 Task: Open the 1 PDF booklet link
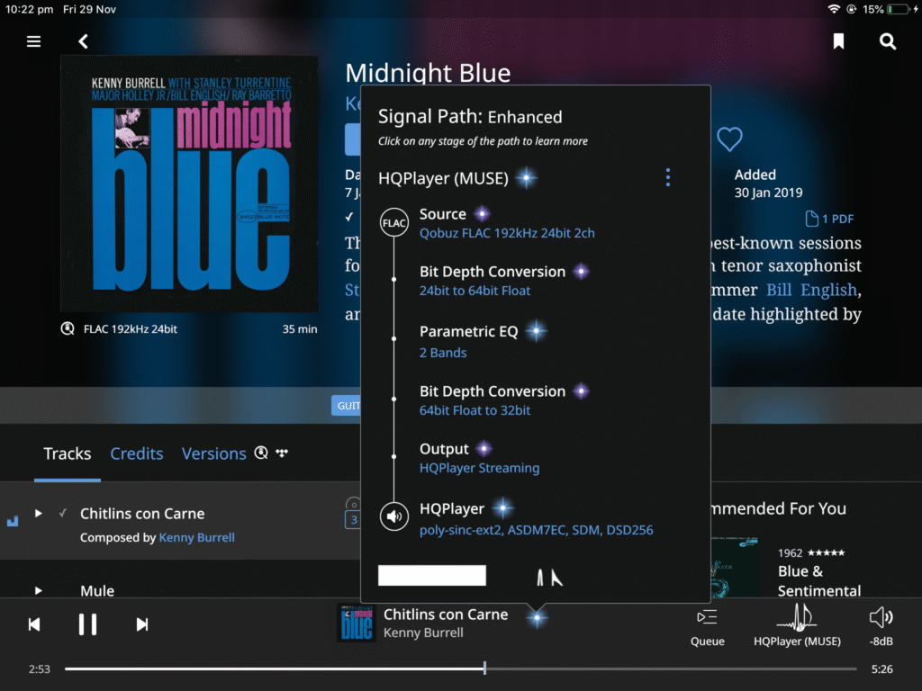(x=829, y=219)
